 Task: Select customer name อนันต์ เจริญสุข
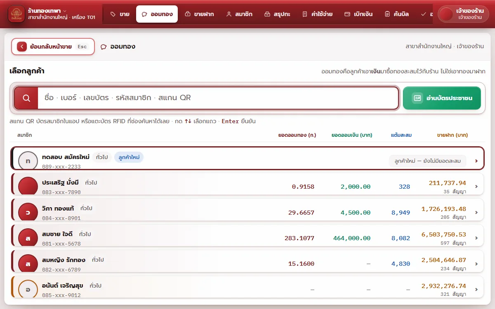tap(63, 286)
